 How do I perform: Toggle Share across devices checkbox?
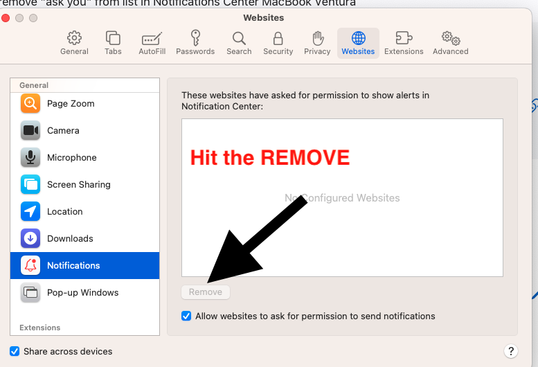(15, 351)
